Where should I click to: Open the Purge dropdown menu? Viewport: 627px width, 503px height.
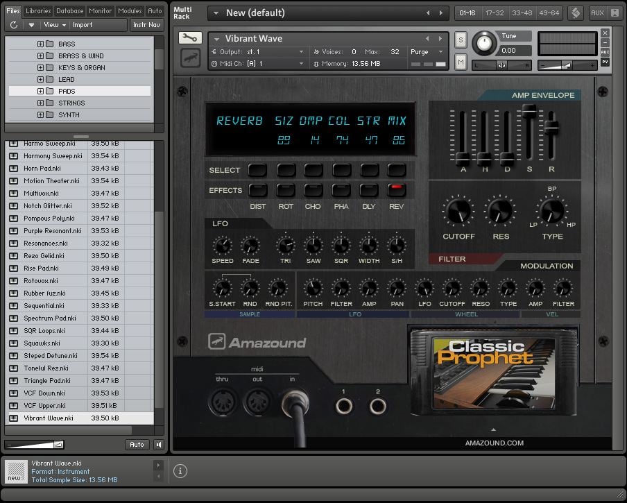[427, 52]
